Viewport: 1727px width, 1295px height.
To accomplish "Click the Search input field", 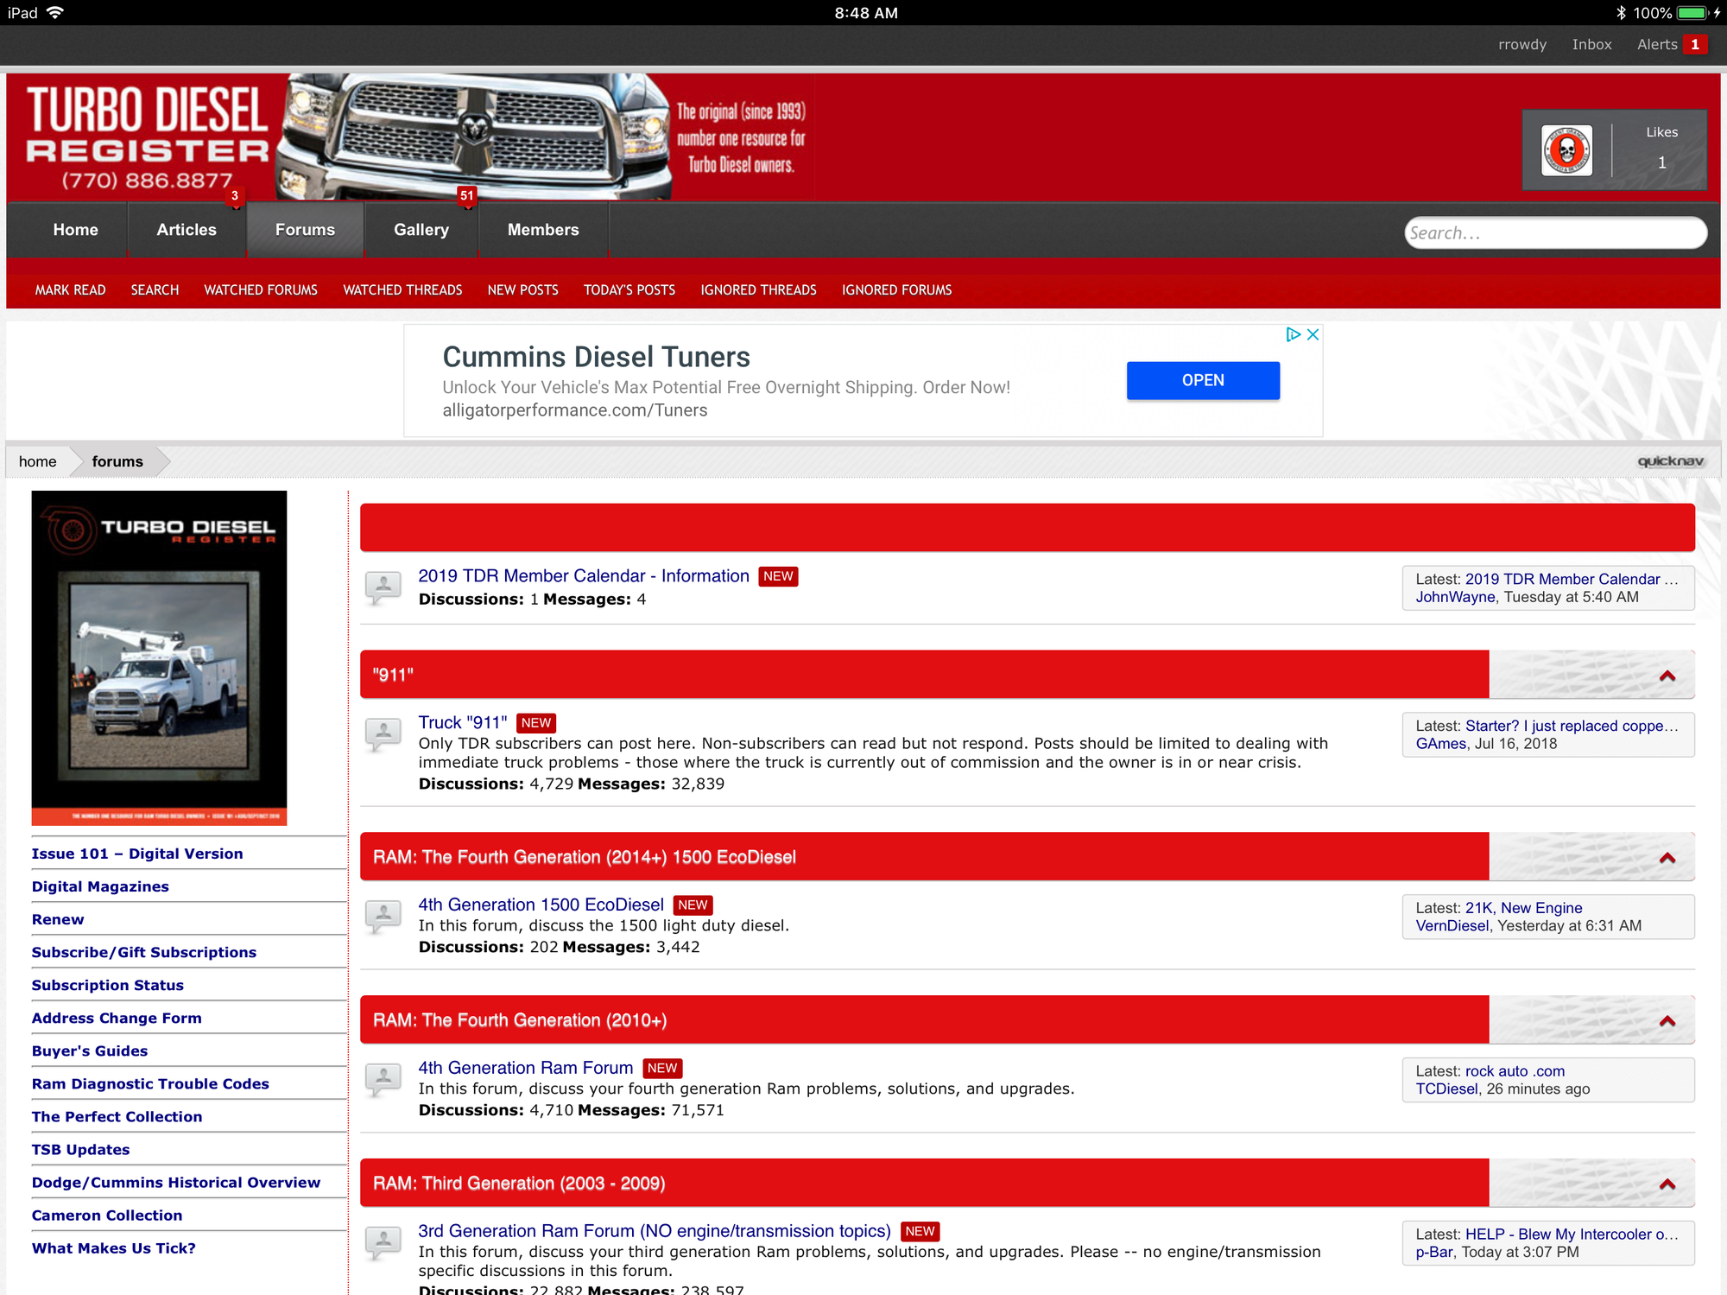I will click(x=1555, y=233).
